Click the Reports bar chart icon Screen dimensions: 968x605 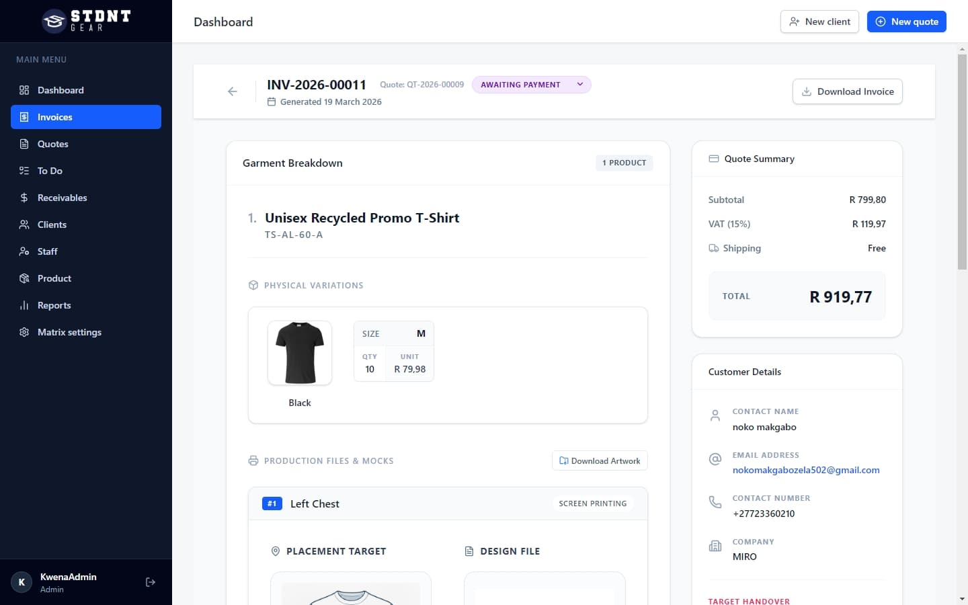(24, 305)
